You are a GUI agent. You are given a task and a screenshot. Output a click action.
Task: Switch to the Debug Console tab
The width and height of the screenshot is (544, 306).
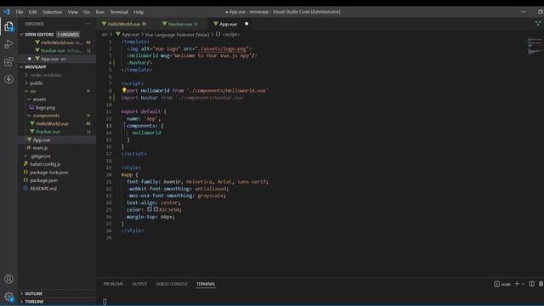172,284
